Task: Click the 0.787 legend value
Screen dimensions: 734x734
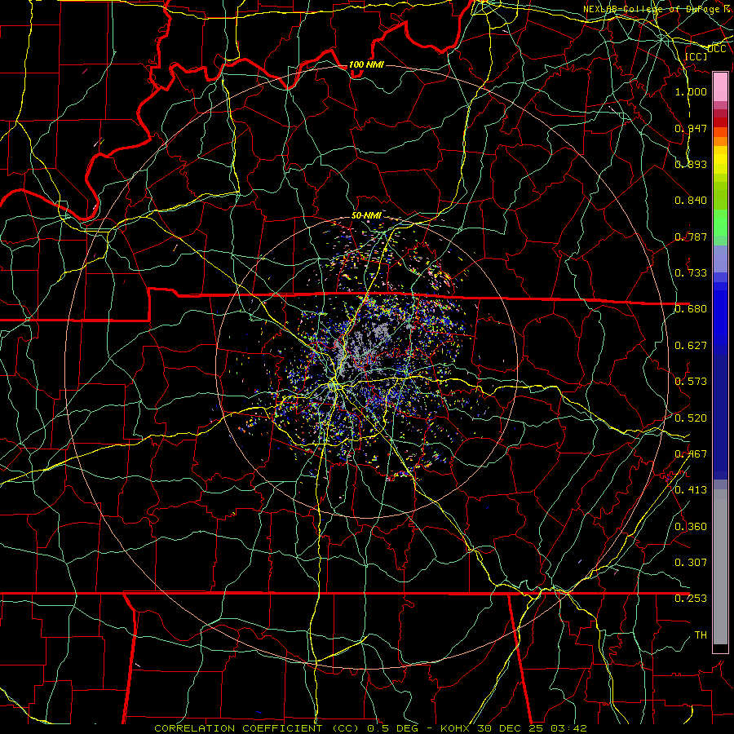Action: pyautogui.click(x=691, y=237)
